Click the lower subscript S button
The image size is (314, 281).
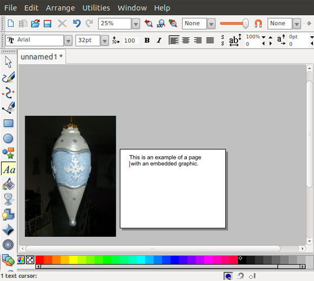(x=223, y=43)
